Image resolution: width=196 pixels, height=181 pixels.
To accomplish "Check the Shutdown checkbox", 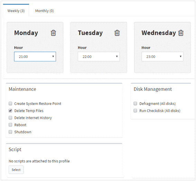I will pyautogui.click(x=10, y=132).
